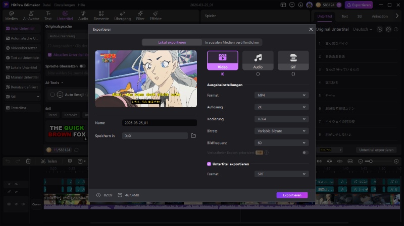Click the redo arrow in timeline toolbar

tap(18, 161)
